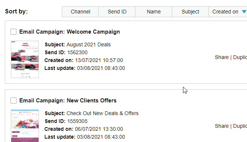
Task: Click the Check Out New Deals & Offers subject
Action: 103,113
